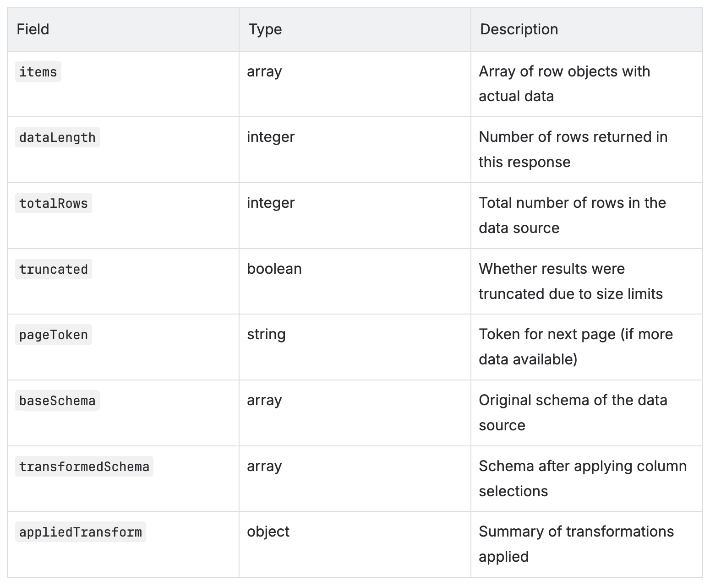The height and width of the screenshot is (586, 710).
Task: Click the Type column header
Action: [x=265, y=29]
